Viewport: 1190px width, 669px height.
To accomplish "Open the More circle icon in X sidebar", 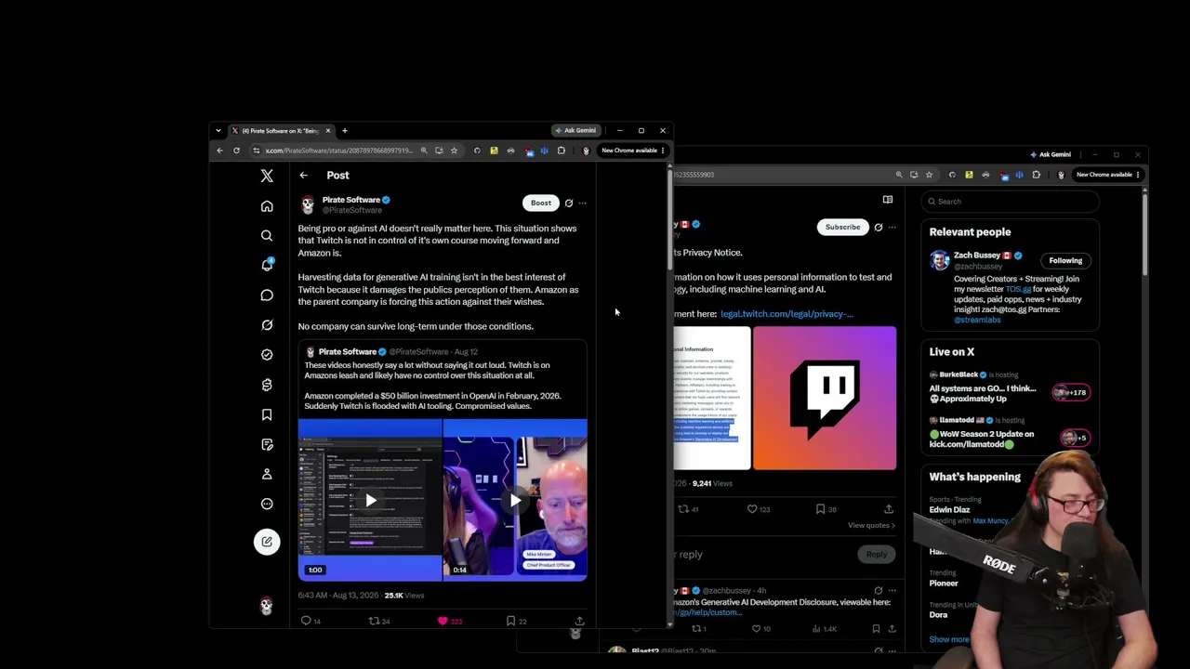I will click(267, 504).
